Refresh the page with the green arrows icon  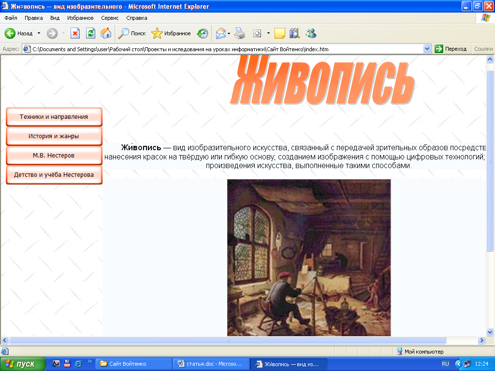click(x=90, y=33)
